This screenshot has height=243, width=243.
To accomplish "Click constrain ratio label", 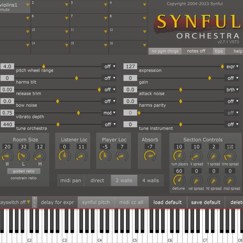I will (x=24, y=178).
